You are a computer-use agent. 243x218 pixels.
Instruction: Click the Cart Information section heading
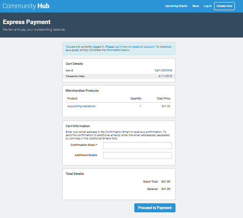[x=78, y=126]
